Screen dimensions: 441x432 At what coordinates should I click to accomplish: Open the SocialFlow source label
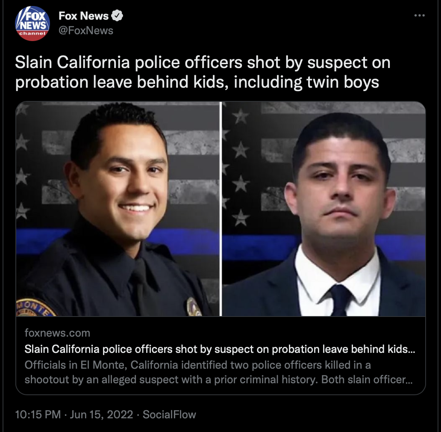(x=169, y=414)
